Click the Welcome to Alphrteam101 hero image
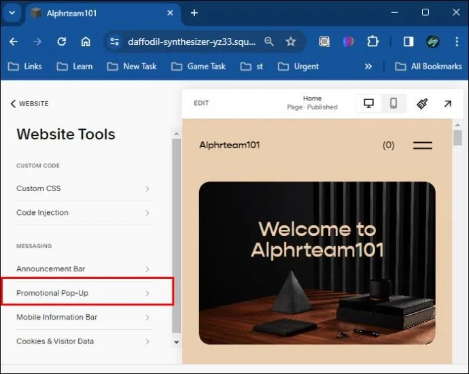This screenshot has width=469, height=374. coord(317,263)
